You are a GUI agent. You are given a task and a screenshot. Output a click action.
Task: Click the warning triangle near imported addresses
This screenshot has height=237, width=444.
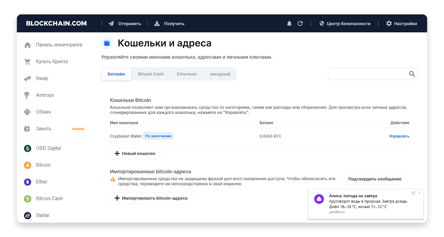tap(113, 179)
